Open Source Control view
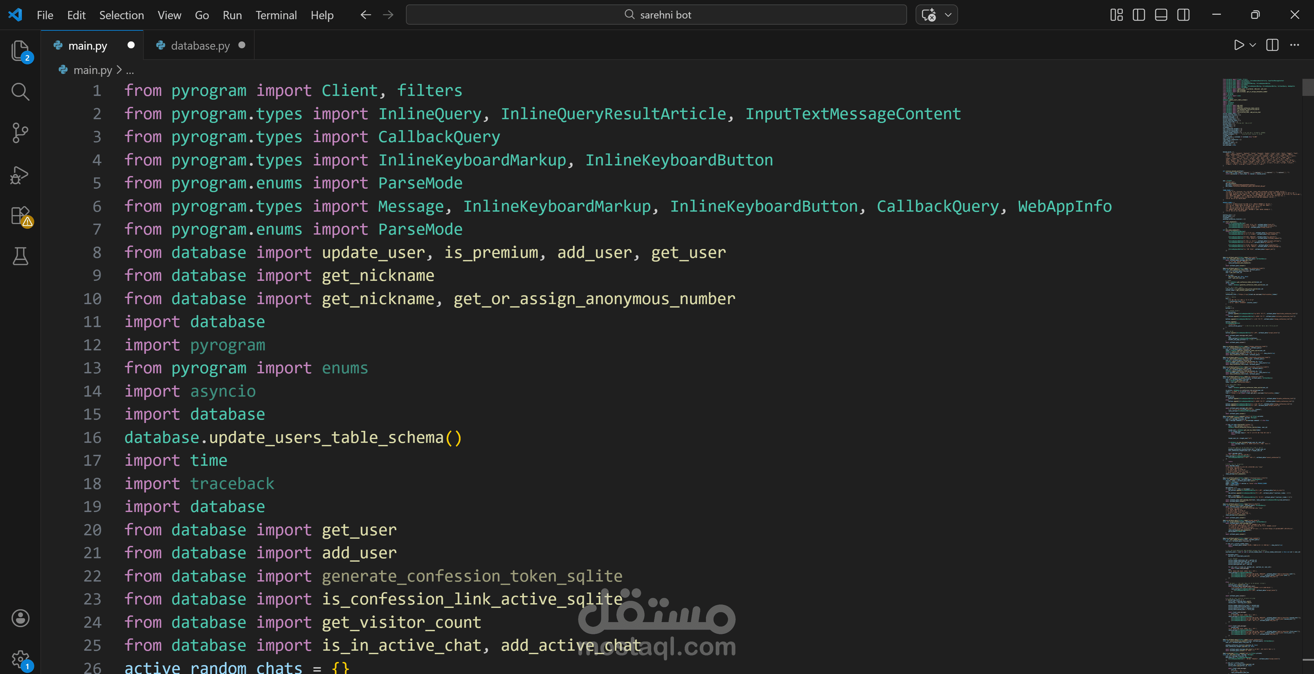This screenshot has width=1314, height=674. coord(21,133)
